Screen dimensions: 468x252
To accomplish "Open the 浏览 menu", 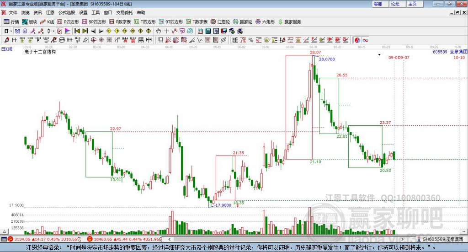I will pyautogui.click(x=26, y=12).
